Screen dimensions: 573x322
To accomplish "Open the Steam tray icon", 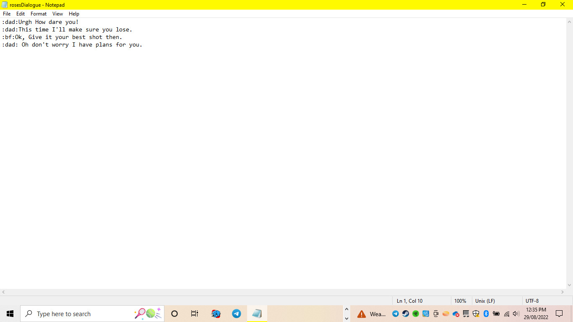I will pos(406,314).
